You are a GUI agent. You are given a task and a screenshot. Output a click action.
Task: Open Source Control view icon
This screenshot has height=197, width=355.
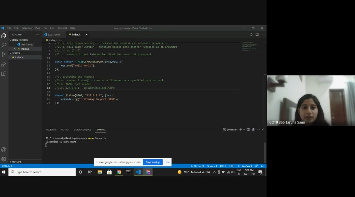click(4, 55)
